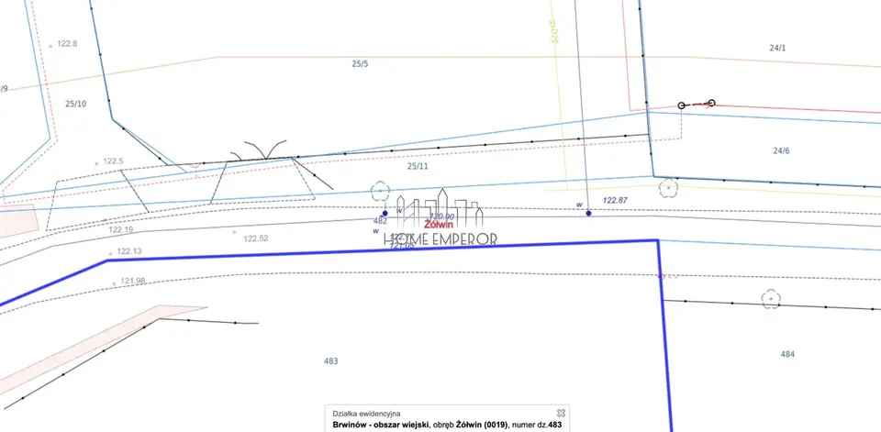Image resolution: width=881 pixels, height=432 pixels.
Task: Click "Brwinów - obszar wiejski" in the popup
Action: coord(381,426)
